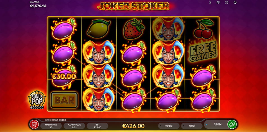Mute the sound with speaker icon
267x132 pixels.
coord(218,2)
